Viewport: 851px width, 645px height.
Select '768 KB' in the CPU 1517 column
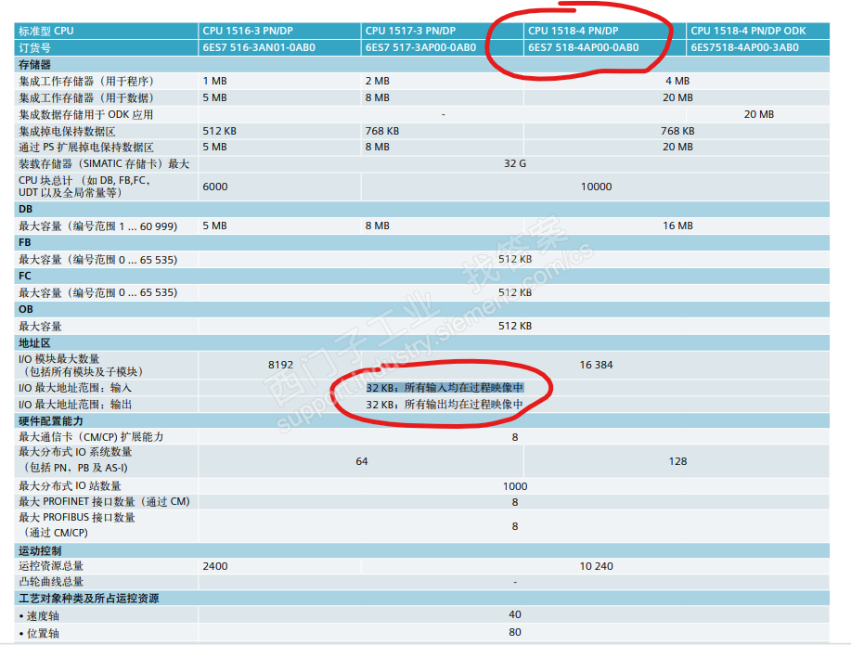pyautogui.click(x=382, y=131)
